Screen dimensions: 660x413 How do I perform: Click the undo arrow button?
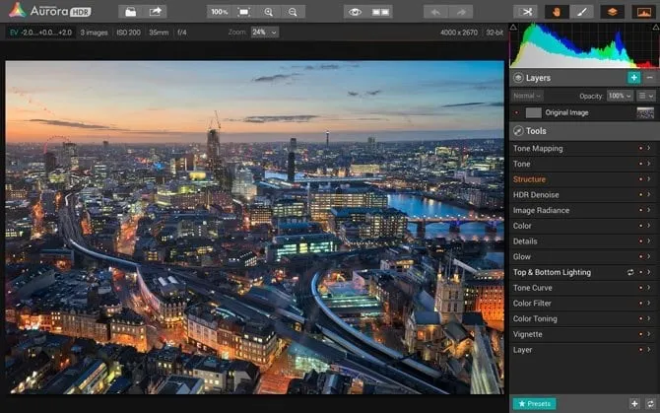coord(434,12)
